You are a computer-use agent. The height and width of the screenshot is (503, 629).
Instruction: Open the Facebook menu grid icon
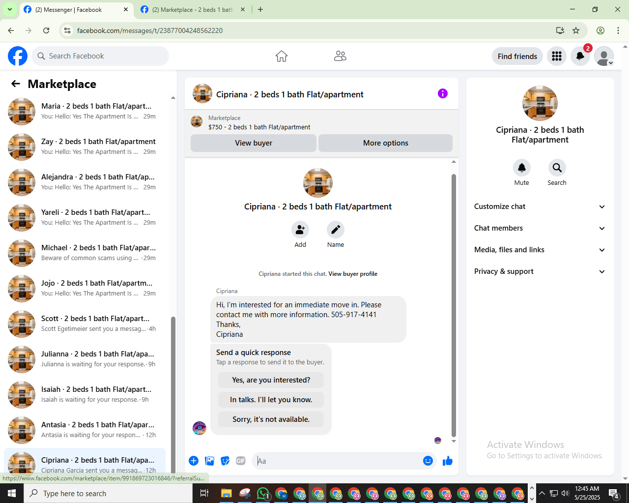tap(557, 56)
